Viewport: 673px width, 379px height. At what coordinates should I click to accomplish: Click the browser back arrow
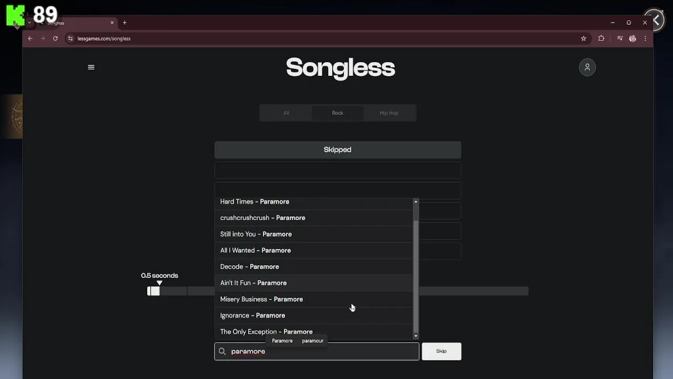(30, 38)
